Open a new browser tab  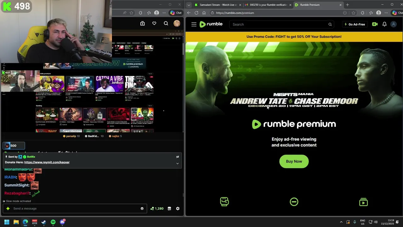(x=347, y=5)
